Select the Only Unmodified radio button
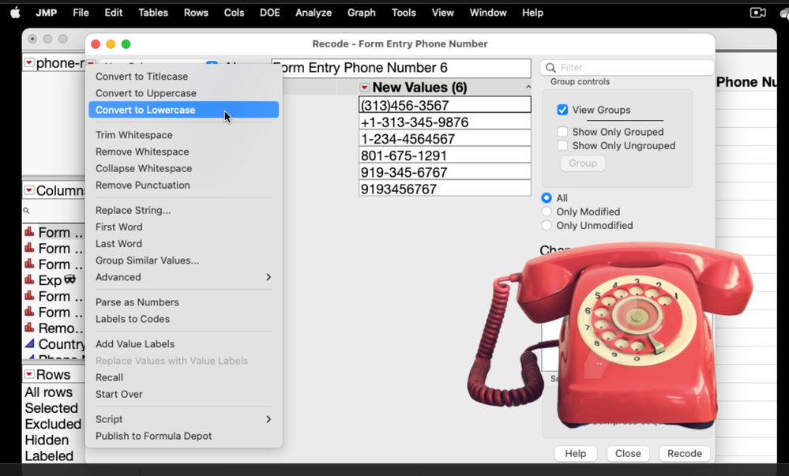 [547, 225]
